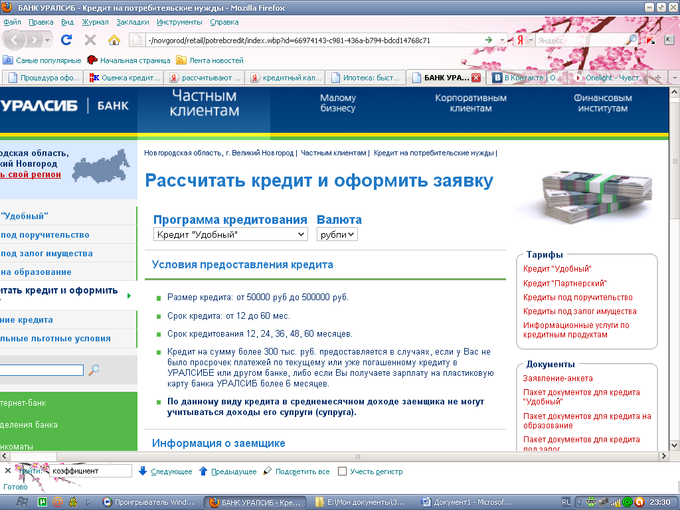Click the URL address field
680x510 pixels.
tap(314, 41)
